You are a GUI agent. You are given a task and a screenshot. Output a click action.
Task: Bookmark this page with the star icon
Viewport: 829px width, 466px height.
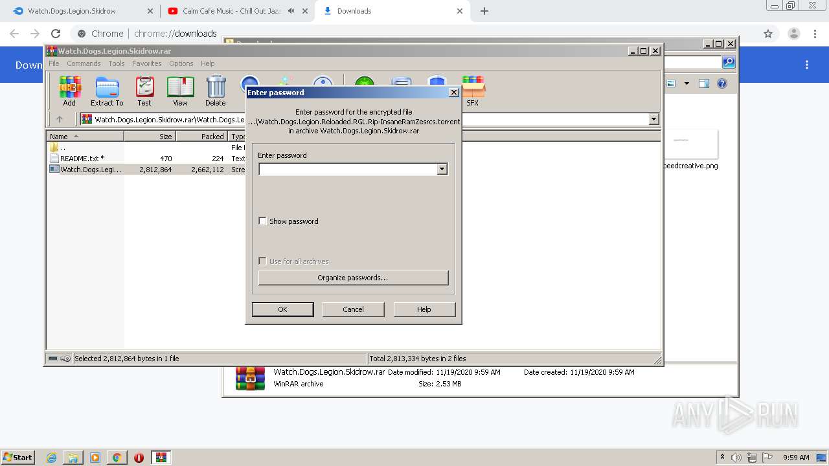(768, 34)
